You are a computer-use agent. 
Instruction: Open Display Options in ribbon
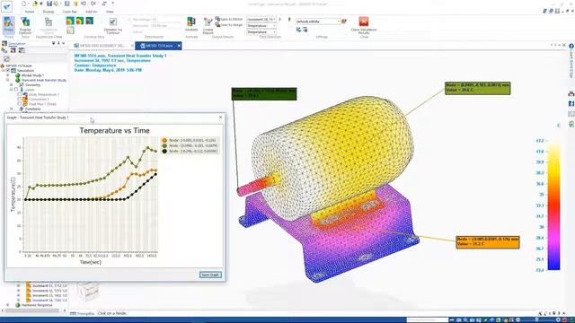25,25
